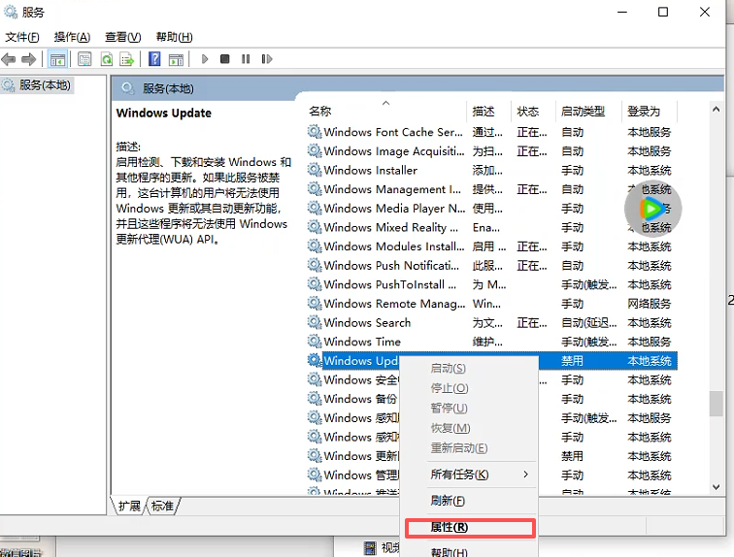Click the Back arrow toolbar icon
This screenshot has height=557, width=734.
(9, 59)
